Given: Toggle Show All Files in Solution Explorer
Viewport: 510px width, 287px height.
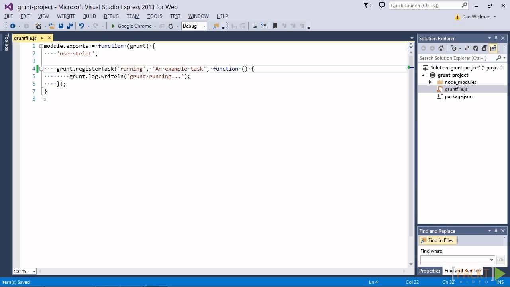Looking at the screenshot, I should coord(493,48).
